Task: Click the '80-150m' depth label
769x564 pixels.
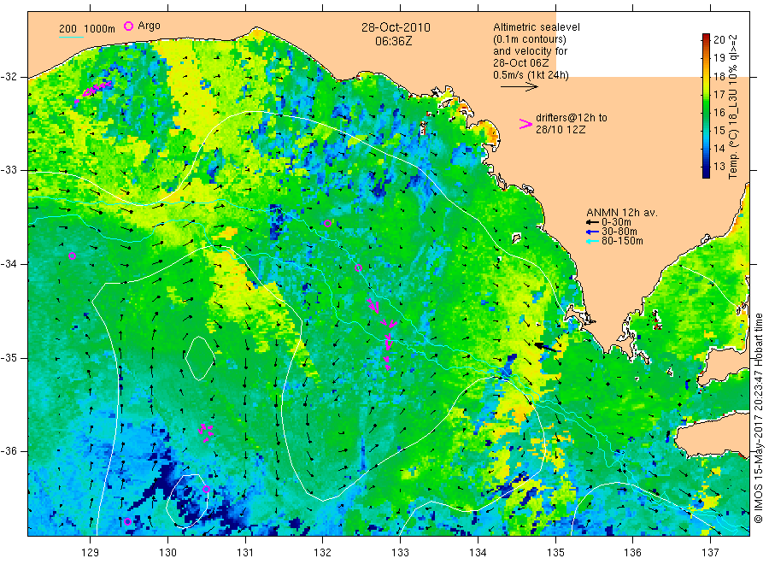Action: tap(622, 241)
